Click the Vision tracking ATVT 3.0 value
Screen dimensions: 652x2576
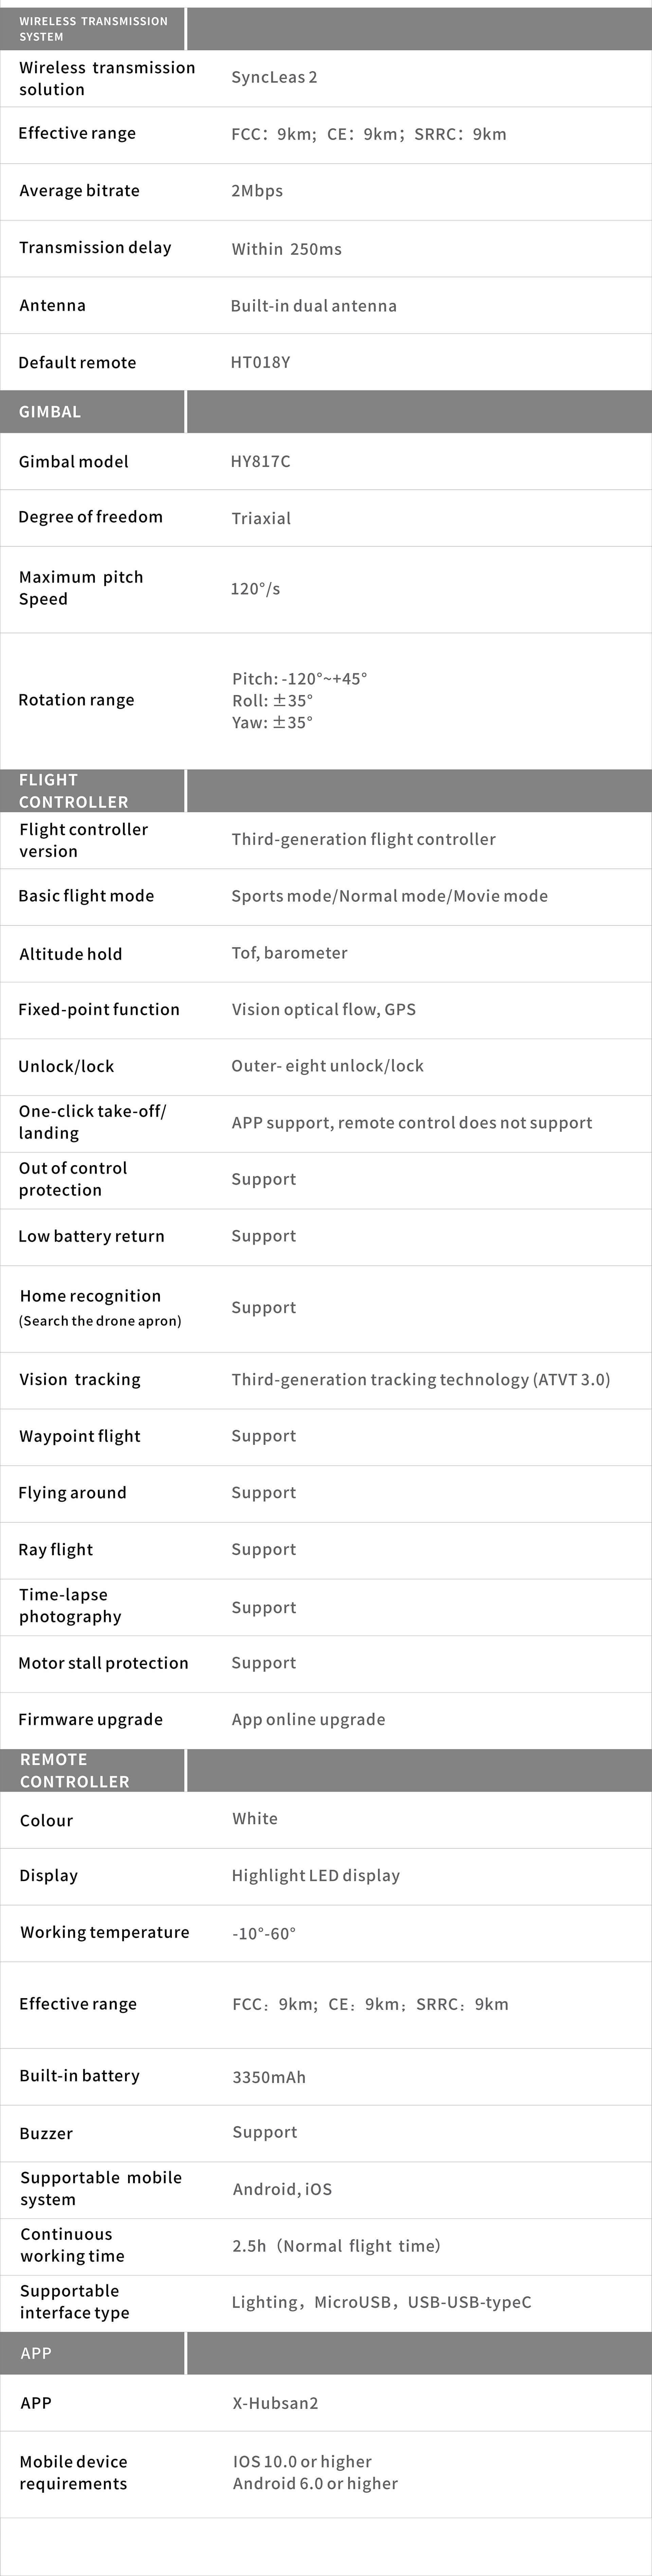(420, 1379)
